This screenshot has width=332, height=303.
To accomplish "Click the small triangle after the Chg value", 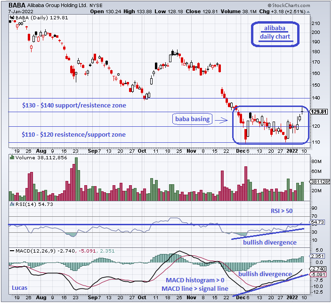I will point(308,12).
